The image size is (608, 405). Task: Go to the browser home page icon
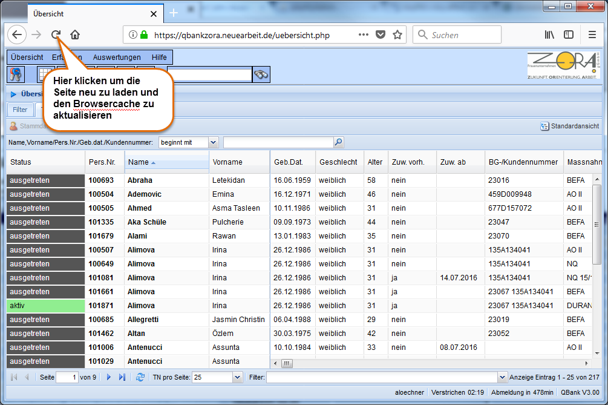click(x=75, y=35)
